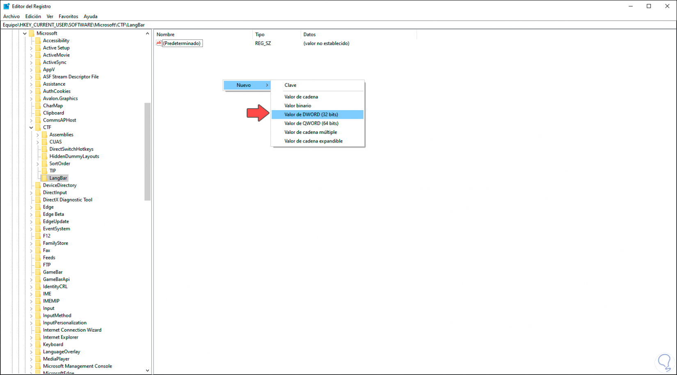
Task: Click the HiddenDummyLayouts folder icon
Action: click(x=44, y=156)
